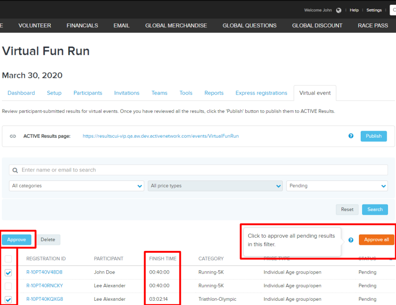
Task: Open the ACTIVE Results page URL link
Action: tap(161, 136)
